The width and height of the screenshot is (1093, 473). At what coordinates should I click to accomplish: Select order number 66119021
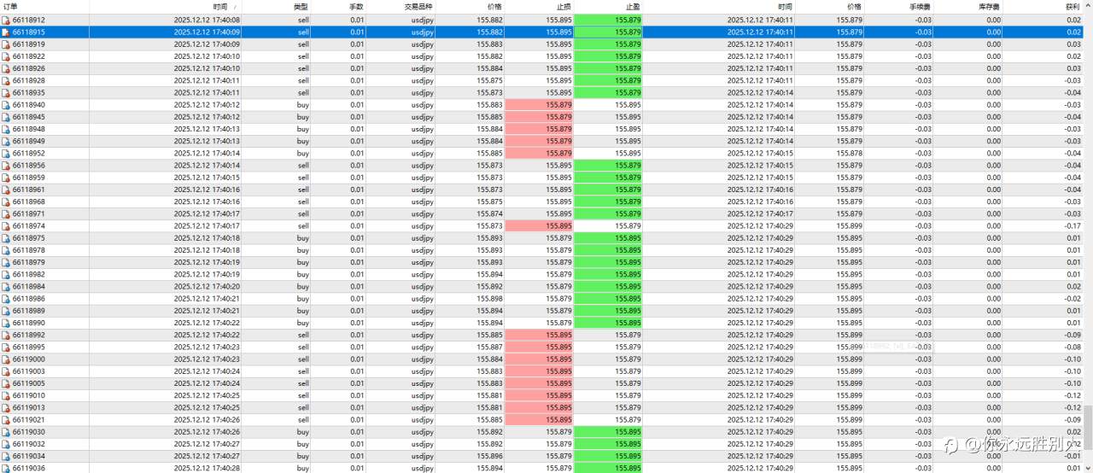coord(29,419)
